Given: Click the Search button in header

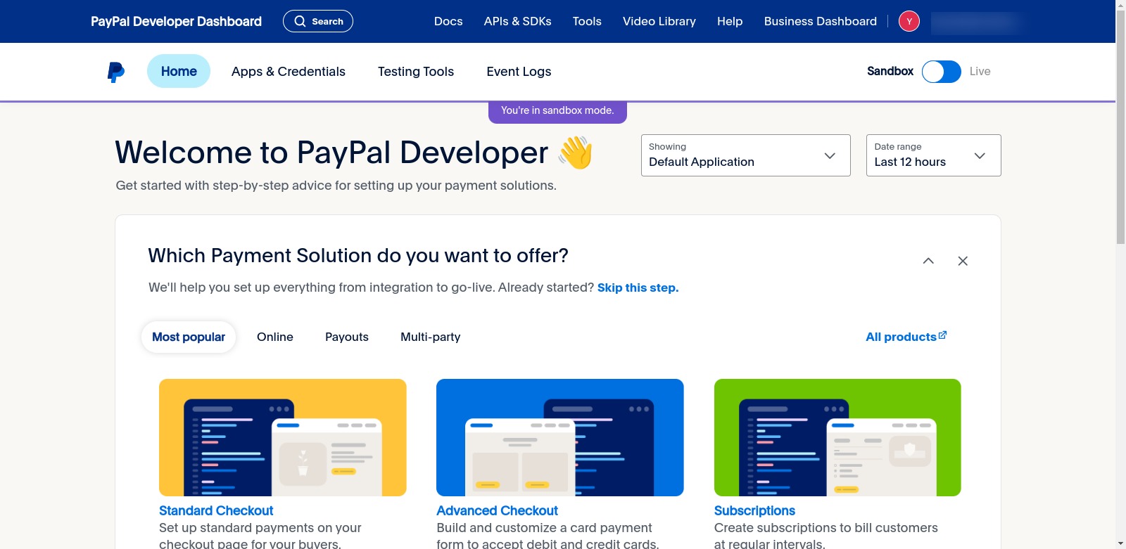Looking at the screenshot, I should pyautogui.click(x=318, y=21).
